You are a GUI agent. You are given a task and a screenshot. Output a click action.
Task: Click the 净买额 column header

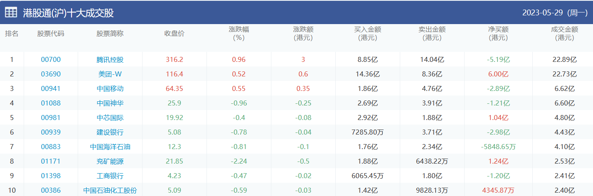point(498,34)
